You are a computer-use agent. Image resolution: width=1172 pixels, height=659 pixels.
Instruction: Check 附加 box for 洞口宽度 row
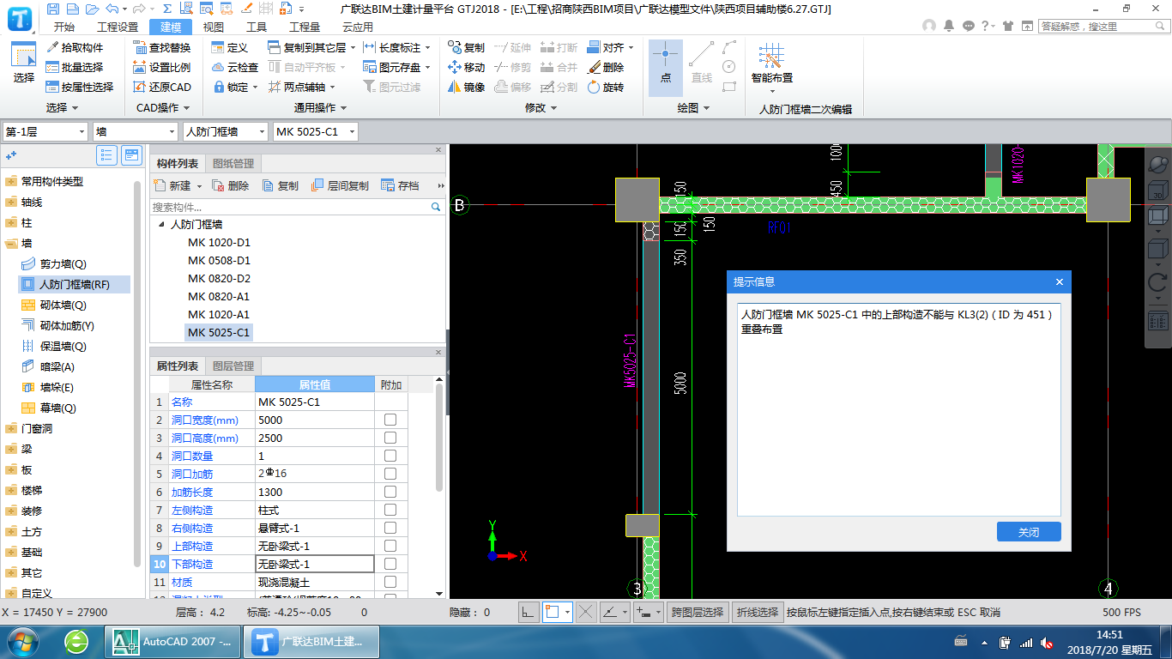coord(390,420)
